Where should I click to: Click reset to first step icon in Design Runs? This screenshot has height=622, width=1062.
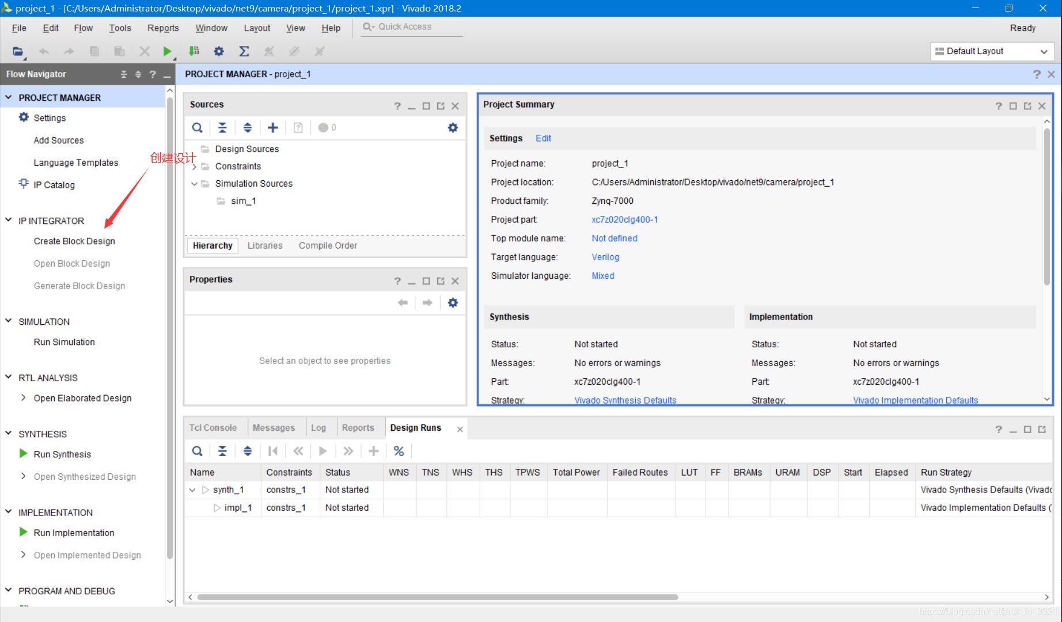point(273,451)
